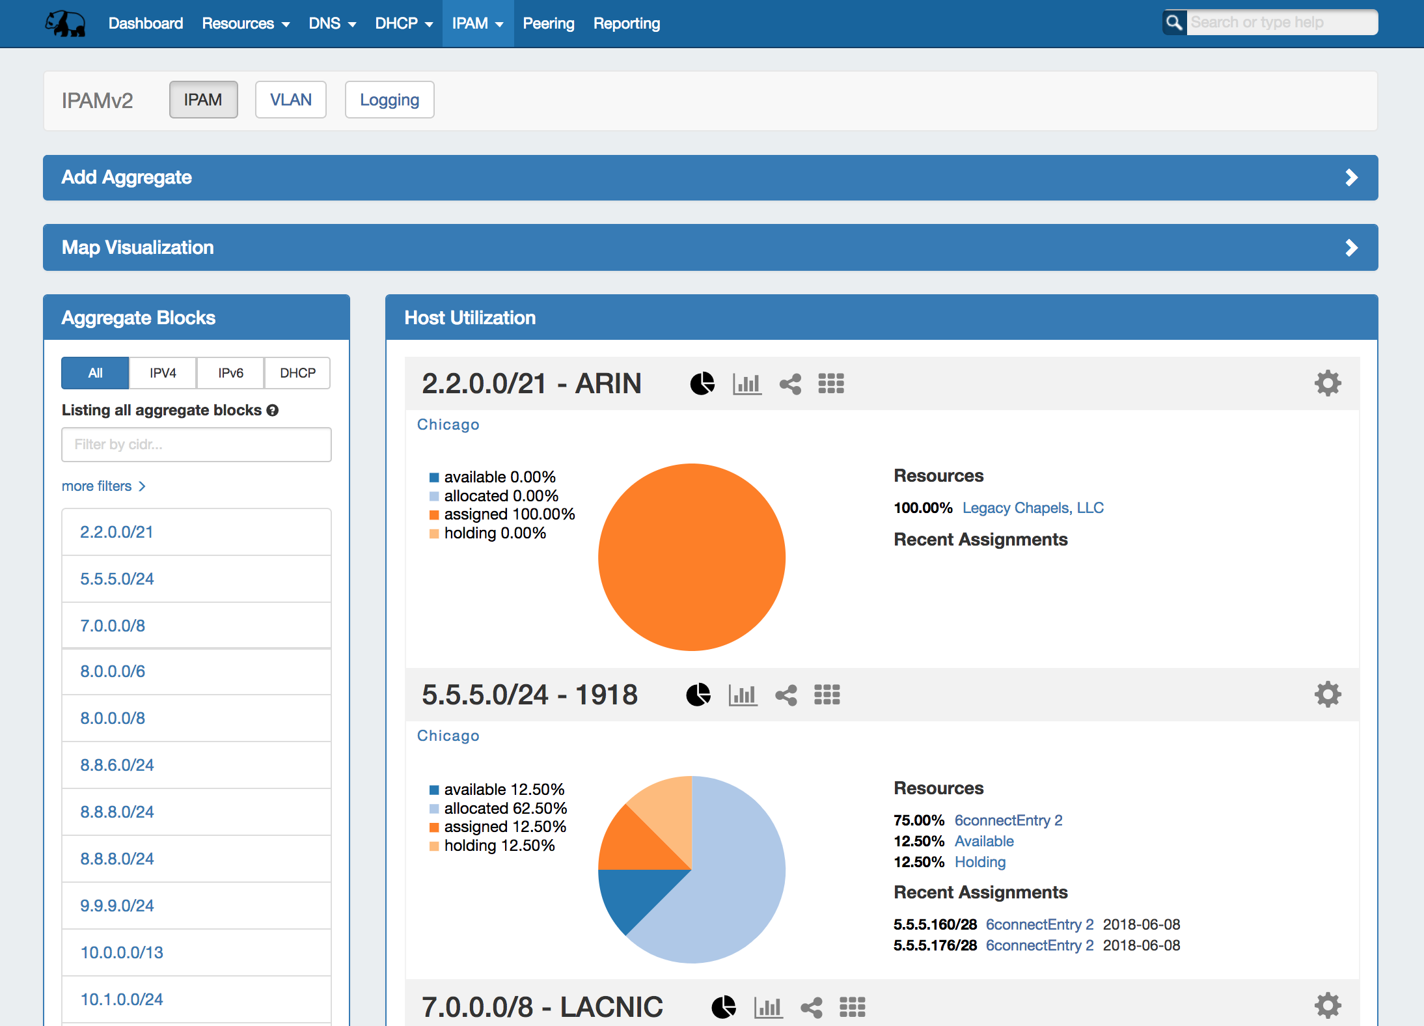
Task: Open the Reporting menu item
Action: click(x=626, y=23)
